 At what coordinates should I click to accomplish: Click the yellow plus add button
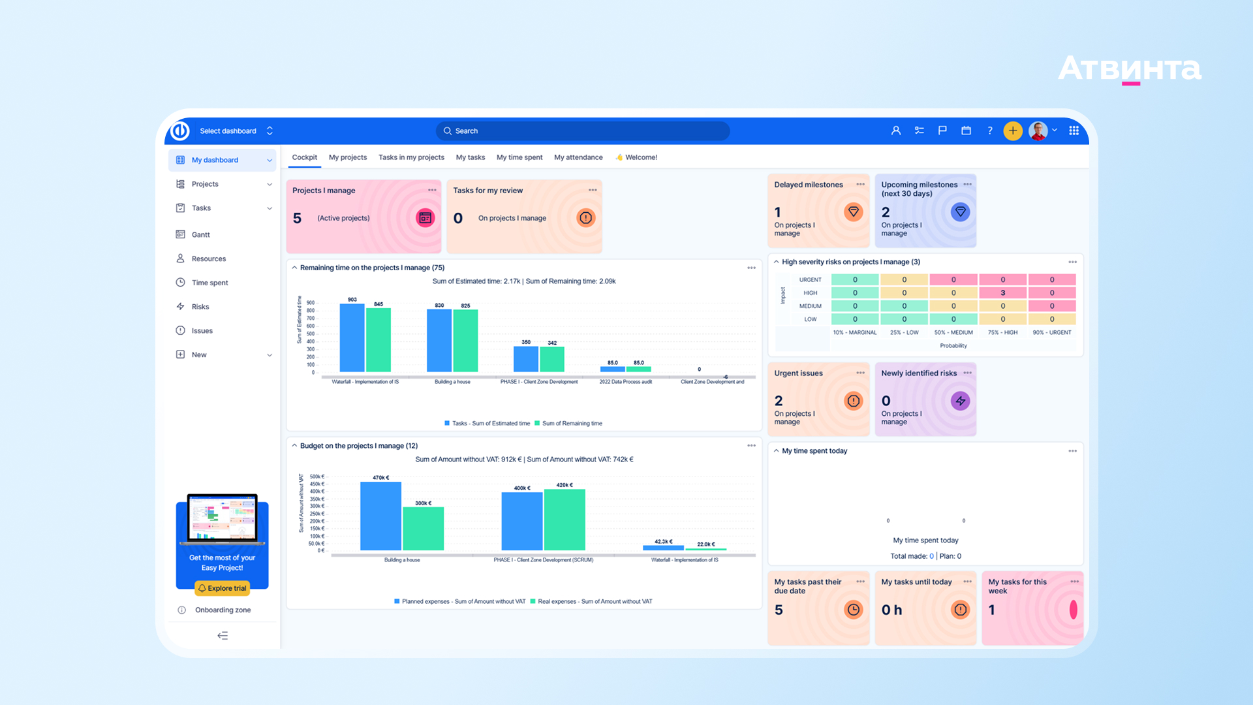tap(1012, 131)
